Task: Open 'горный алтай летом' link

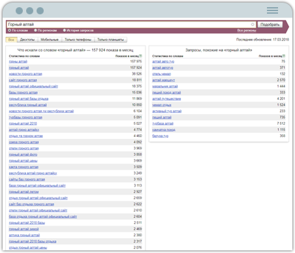Action: click(24, 192)
